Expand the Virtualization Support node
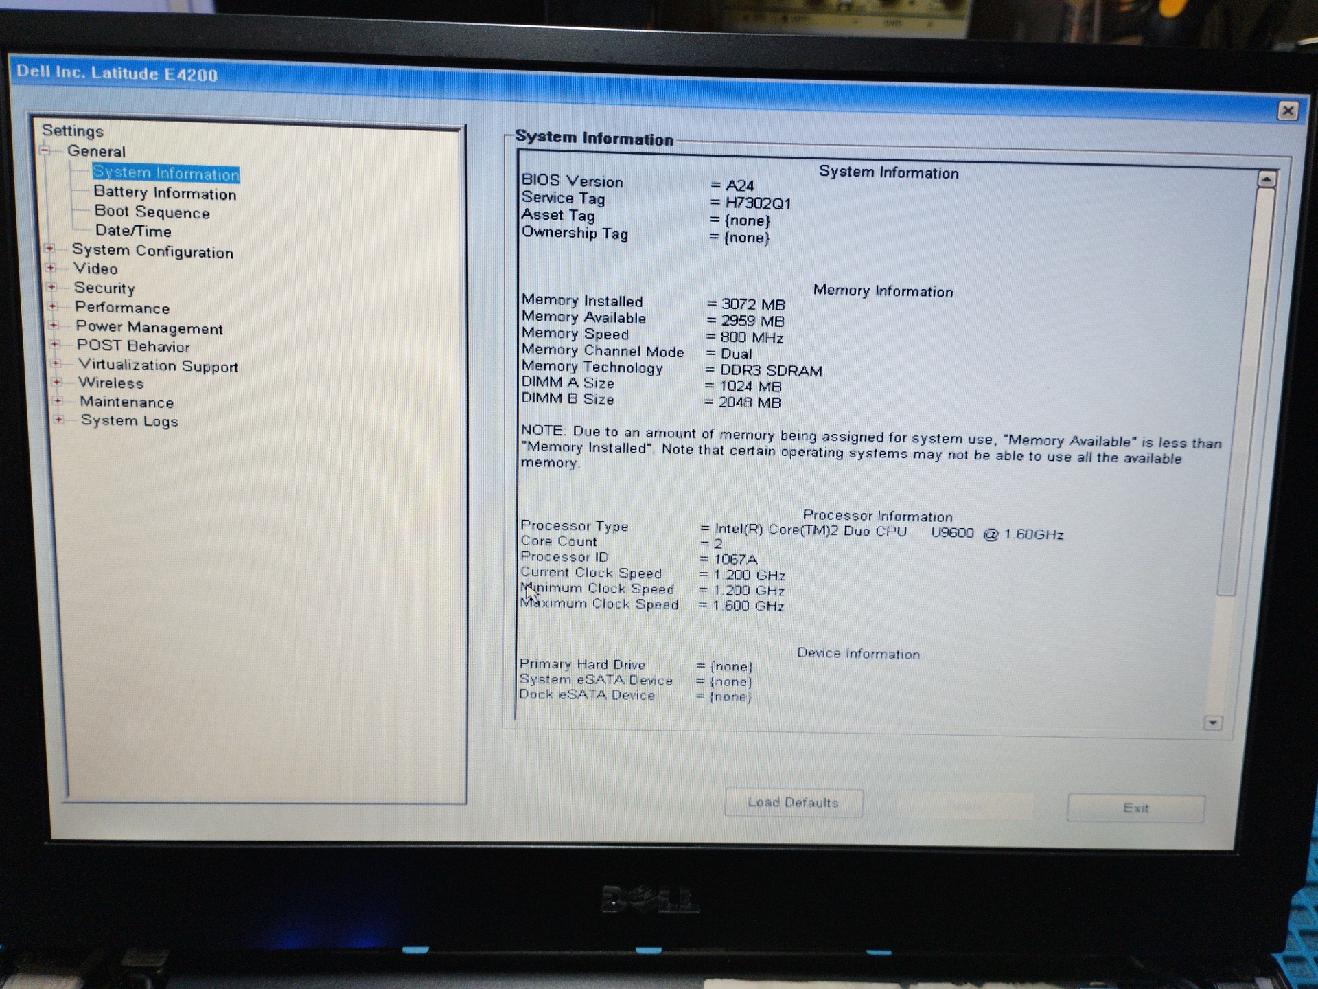 click(x=56, y=363)
